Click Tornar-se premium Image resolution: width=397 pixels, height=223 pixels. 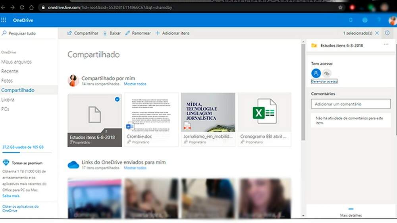(27, 163)
